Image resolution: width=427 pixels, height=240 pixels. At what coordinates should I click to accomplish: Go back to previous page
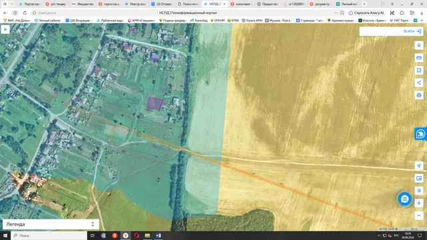[x=5, y=13]
